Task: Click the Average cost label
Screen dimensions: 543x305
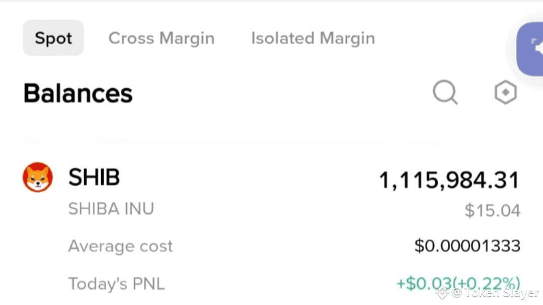Action: 120,246
